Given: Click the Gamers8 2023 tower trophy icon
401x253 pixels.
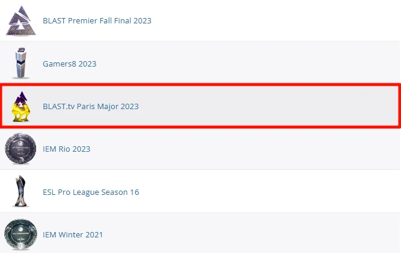Looking at the screenshot, I should point(20,63).
